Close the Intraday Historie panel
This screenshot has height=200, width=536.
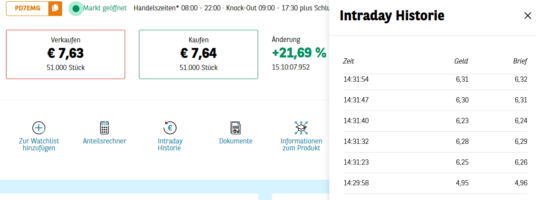click(527, 16)
